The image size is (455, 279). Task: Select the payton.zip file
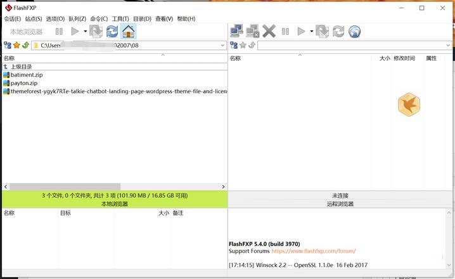coord(24,83)
